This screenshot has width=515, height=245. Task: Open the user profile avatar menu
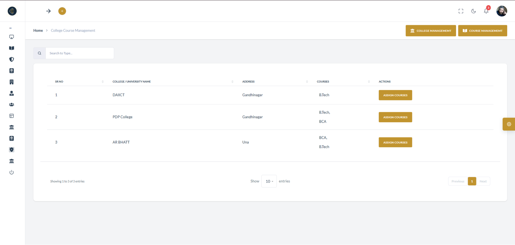click(501, 11)
